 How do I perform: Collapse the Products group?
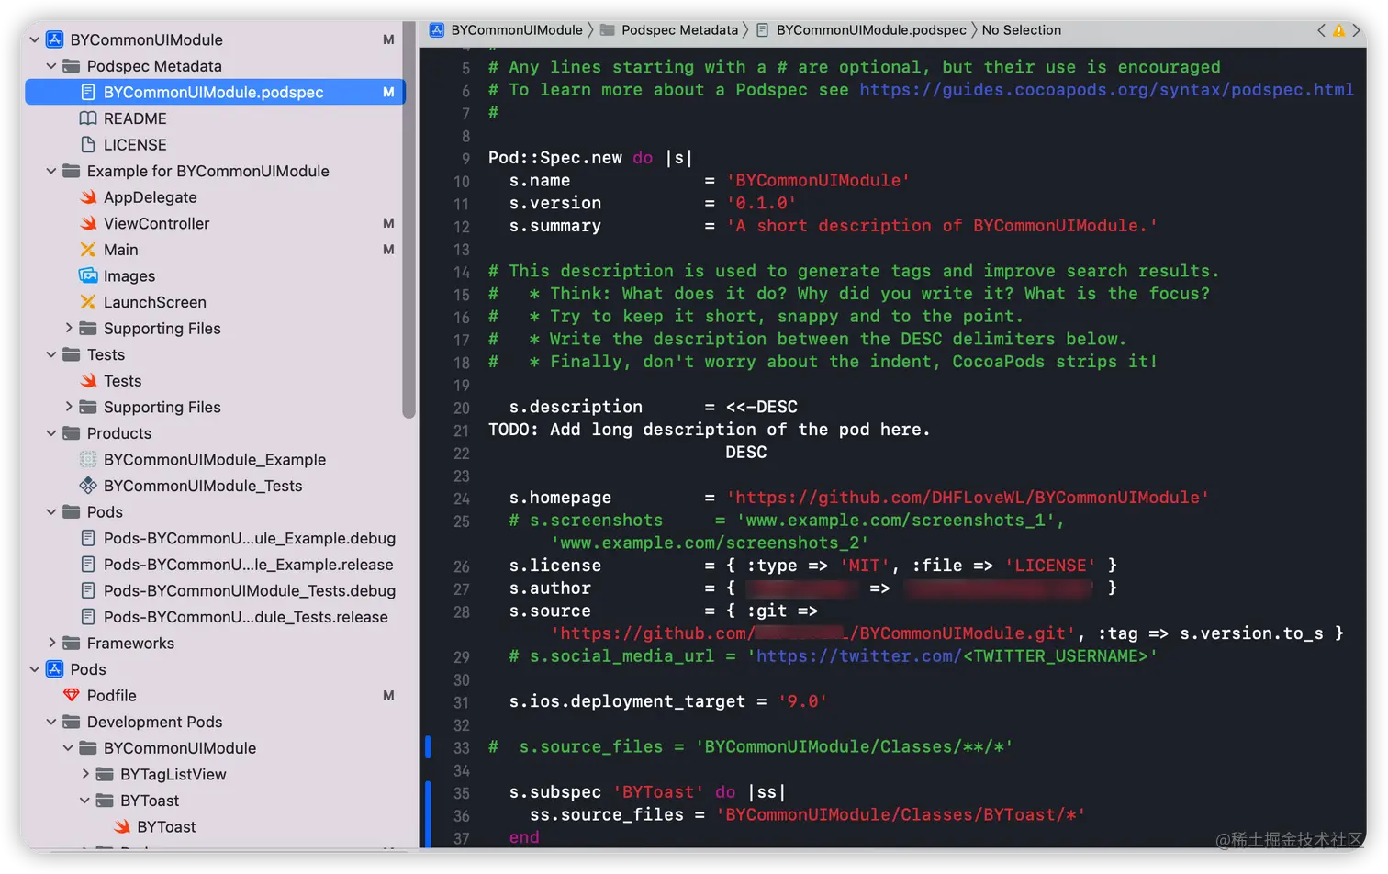coord(51,433)
